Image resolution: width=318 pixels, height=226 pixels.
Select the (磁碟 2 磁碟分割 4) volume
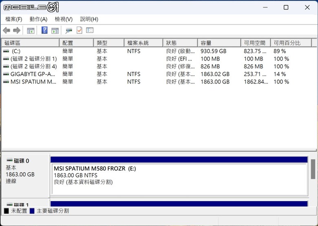[34, 66]
